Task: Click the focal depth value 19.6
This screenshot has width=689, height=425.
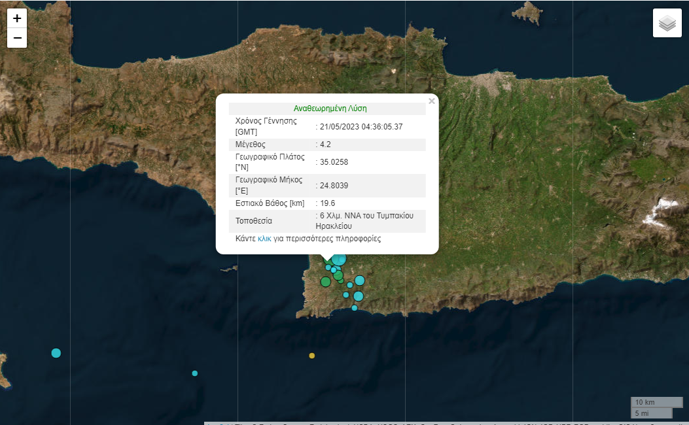Action: point(327,203)
